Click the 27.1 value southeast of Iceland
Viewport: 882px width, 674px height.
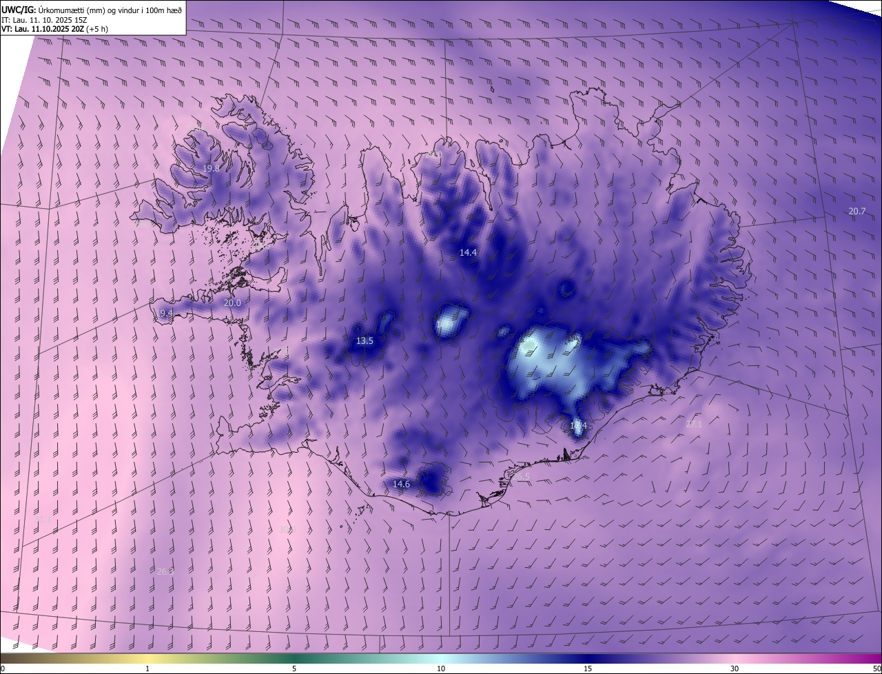694,424
